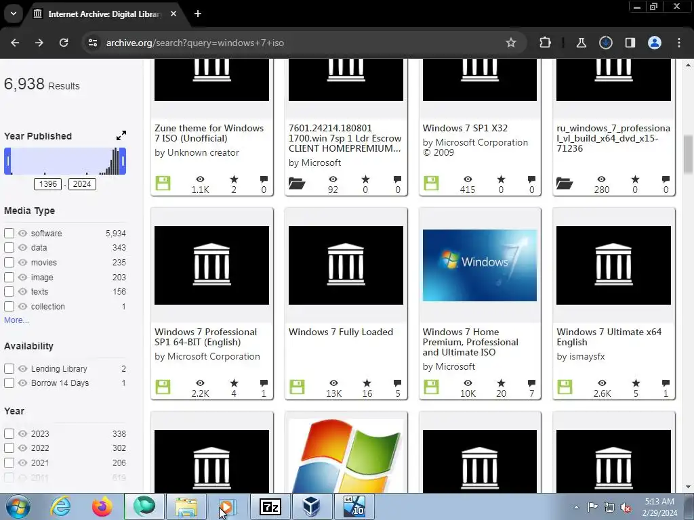
Task: Open the tab search dropdown arrow
Action: (14, 14)
